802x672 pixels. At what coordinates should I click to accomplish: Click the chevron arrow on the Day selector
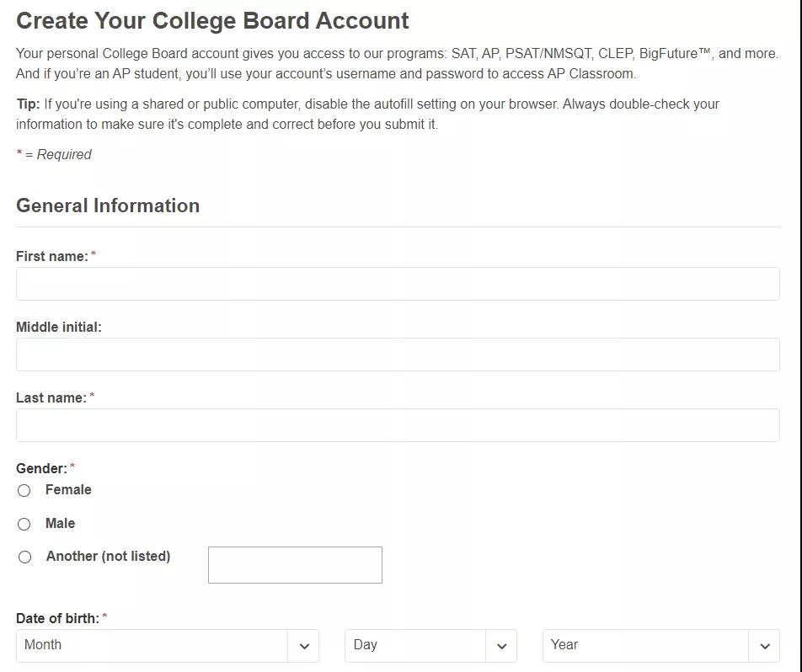click(x=501, y=646)
